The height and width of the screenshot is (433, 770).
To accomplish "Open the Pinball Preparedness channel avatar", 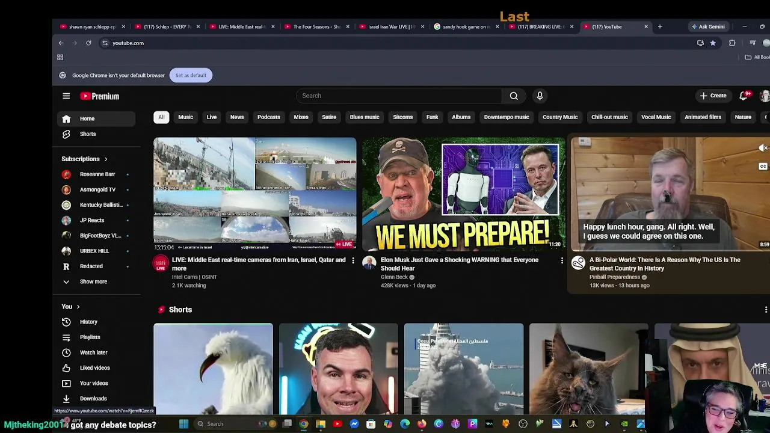I will [578, 263].
